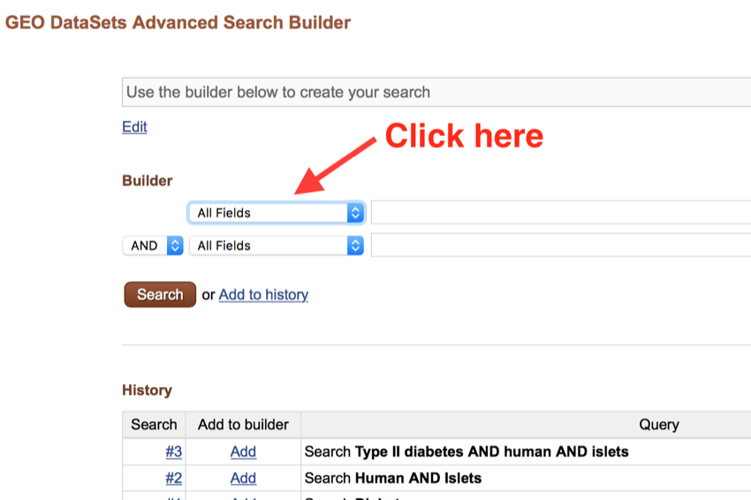Click the History section heading
This screenshot has height=500, width=751.
(x=147, y=390)
